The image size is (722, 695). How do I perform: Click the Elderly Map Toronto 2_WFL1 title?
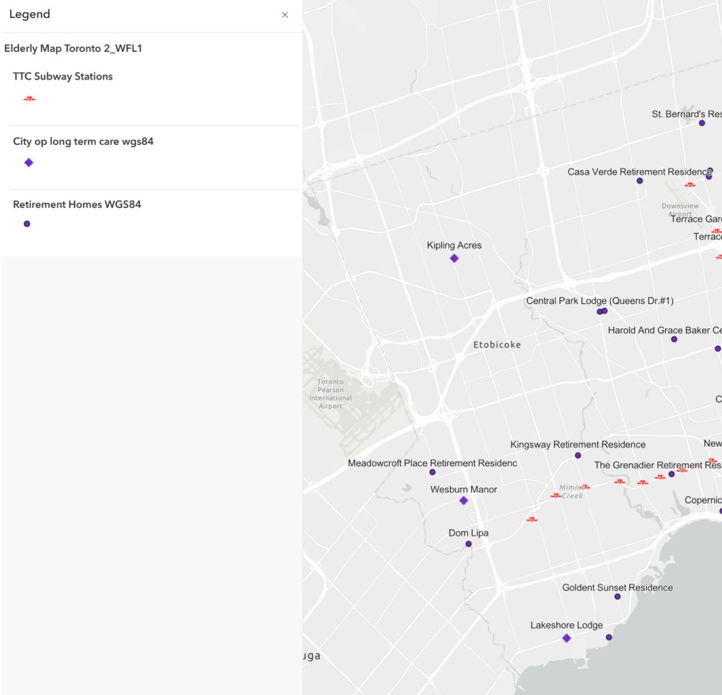pos(73,48)
